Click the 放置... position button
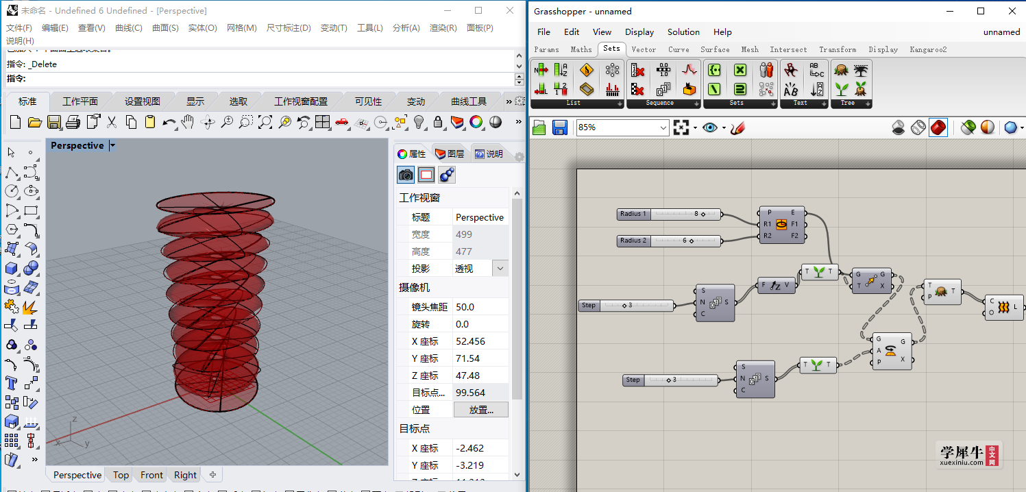This screenshot has width=1026, height=492. (x=481, y=410)
